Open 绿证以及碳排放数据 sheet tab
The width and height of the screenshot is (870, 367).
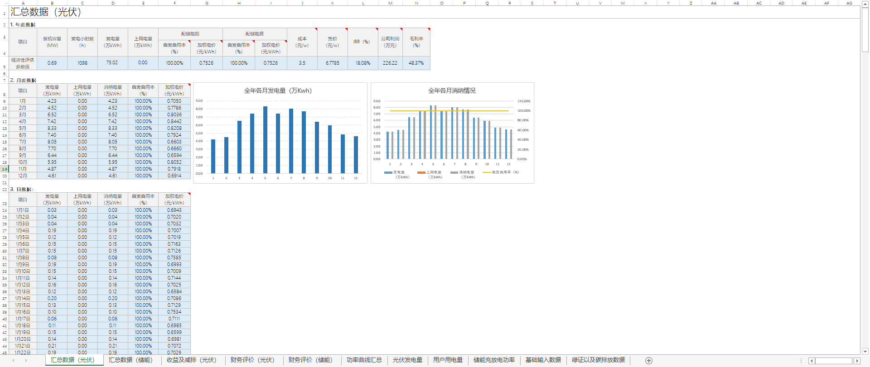pos(598,360)
